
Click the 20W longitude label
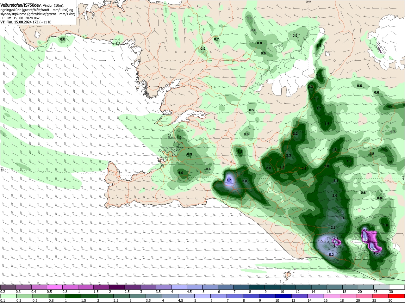tap(308, 2)
